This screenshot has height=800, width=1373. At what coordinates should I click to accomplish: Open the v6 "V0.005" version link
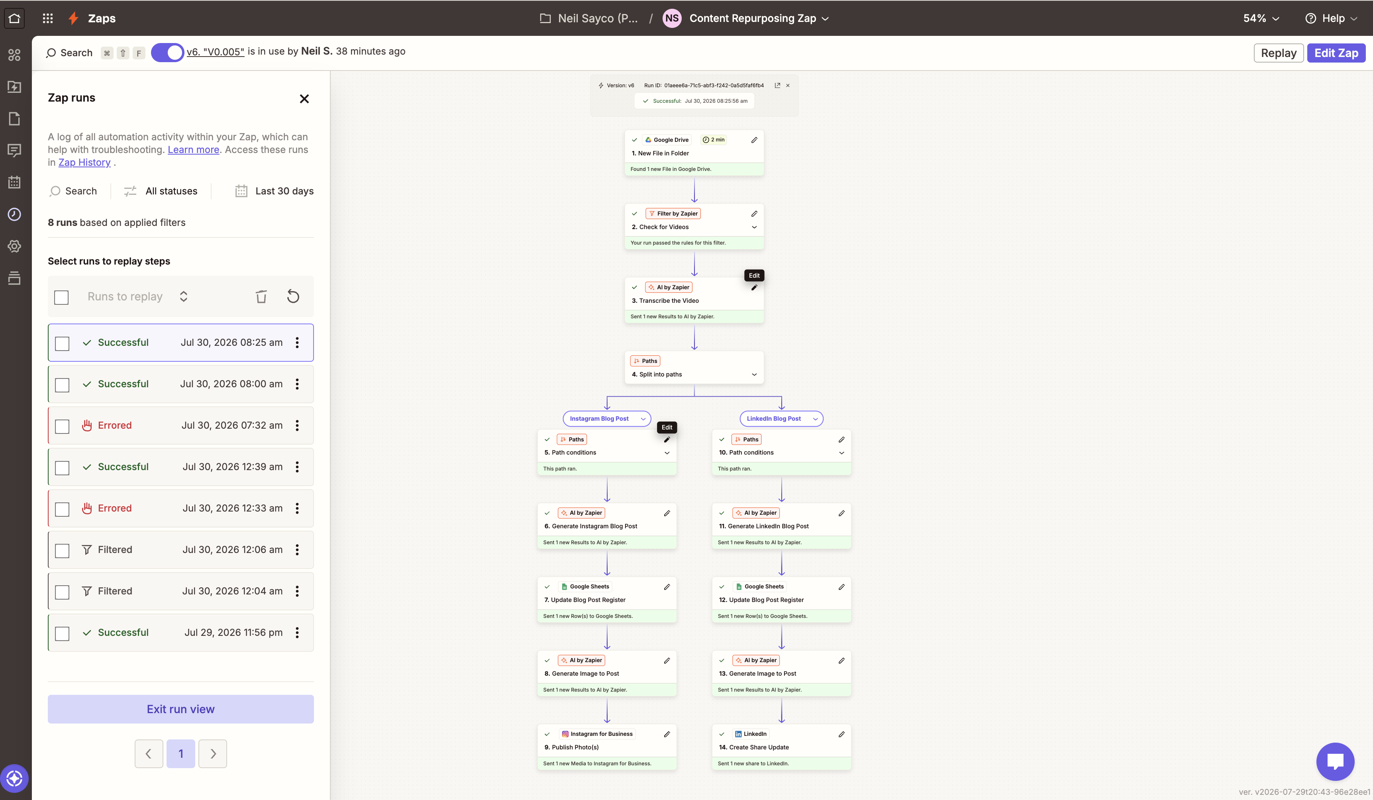coord(215,52)
